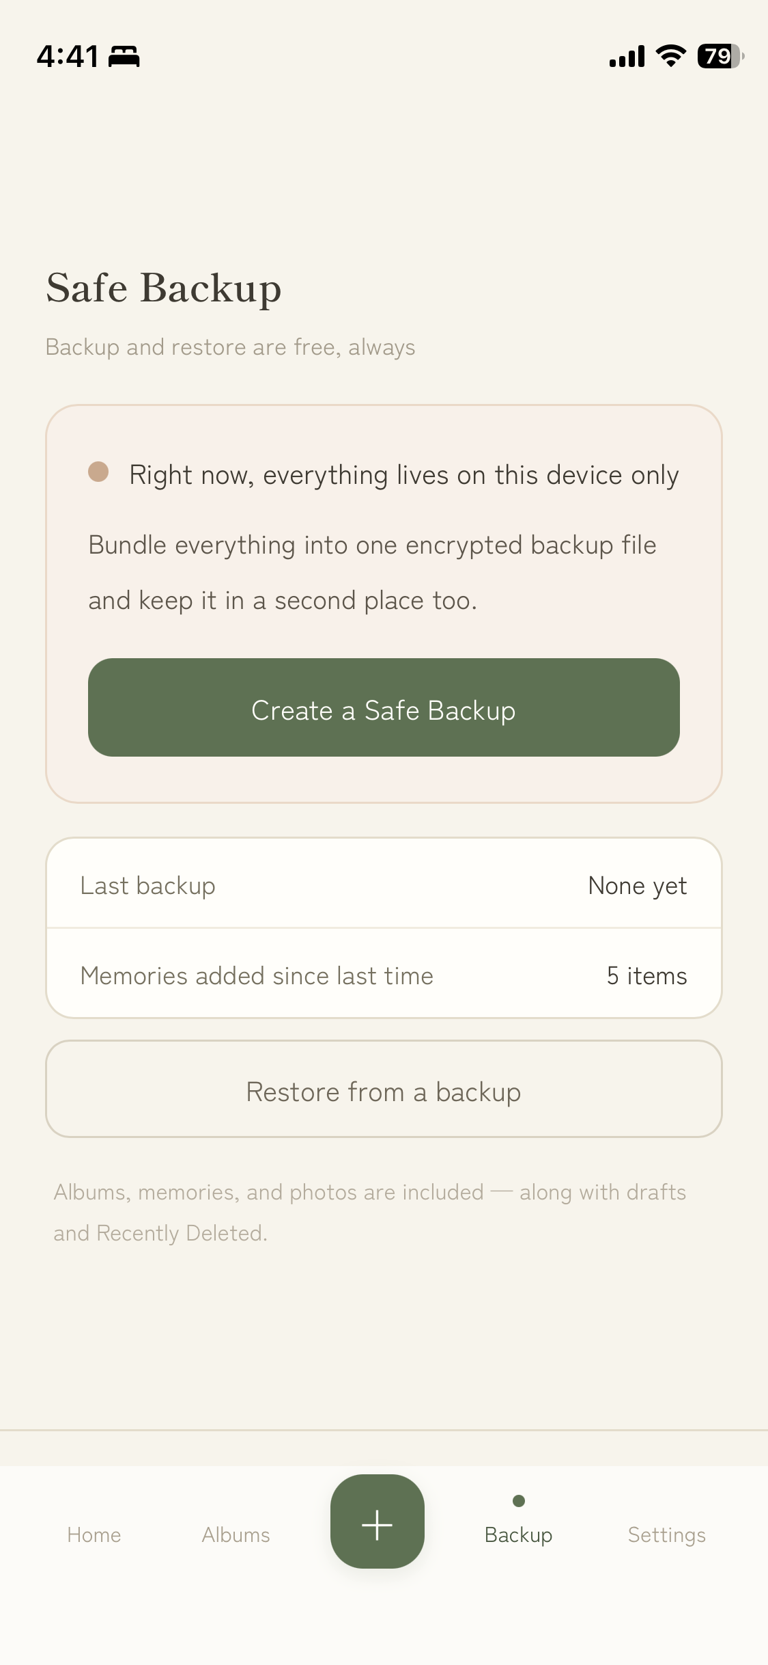The image size is (768, 1665).
Task: Switch to the Backup tab
Action: [519, 1535]
